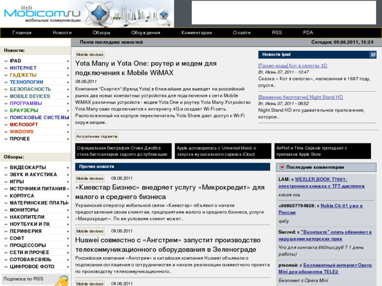382x286 pixels.
Task: Expand the ВИДЕОКАРТЫ reviews plus sign
Action: pos(68,168)
